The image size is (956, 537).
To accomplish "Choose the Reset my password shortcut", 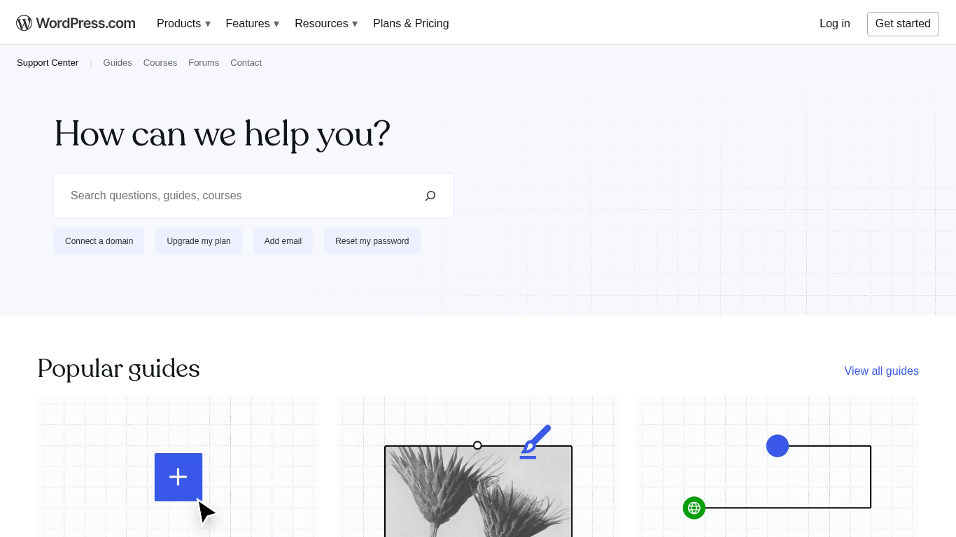I will tap(372, 241).
